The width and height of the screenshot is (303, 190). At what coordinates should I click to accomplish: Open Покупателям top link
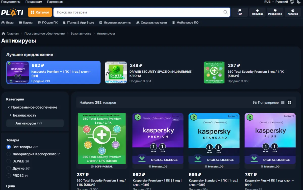click(x=11, y=2)
